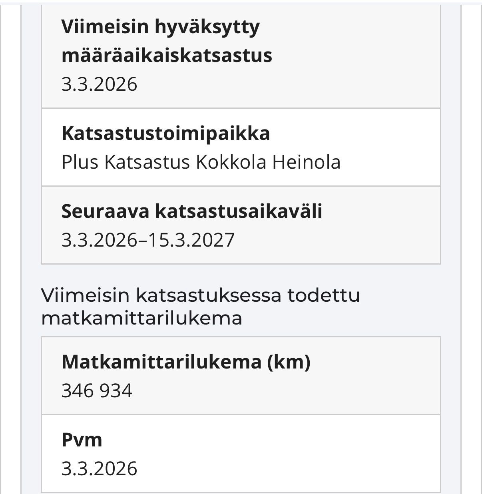Click the 'Pvm' label

[x=82, y=440]
